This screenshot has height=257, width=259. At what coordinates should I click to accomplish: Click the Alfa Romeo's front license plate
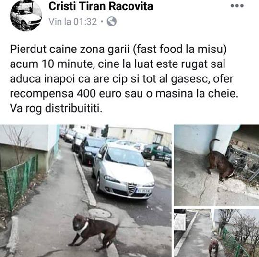143,191
